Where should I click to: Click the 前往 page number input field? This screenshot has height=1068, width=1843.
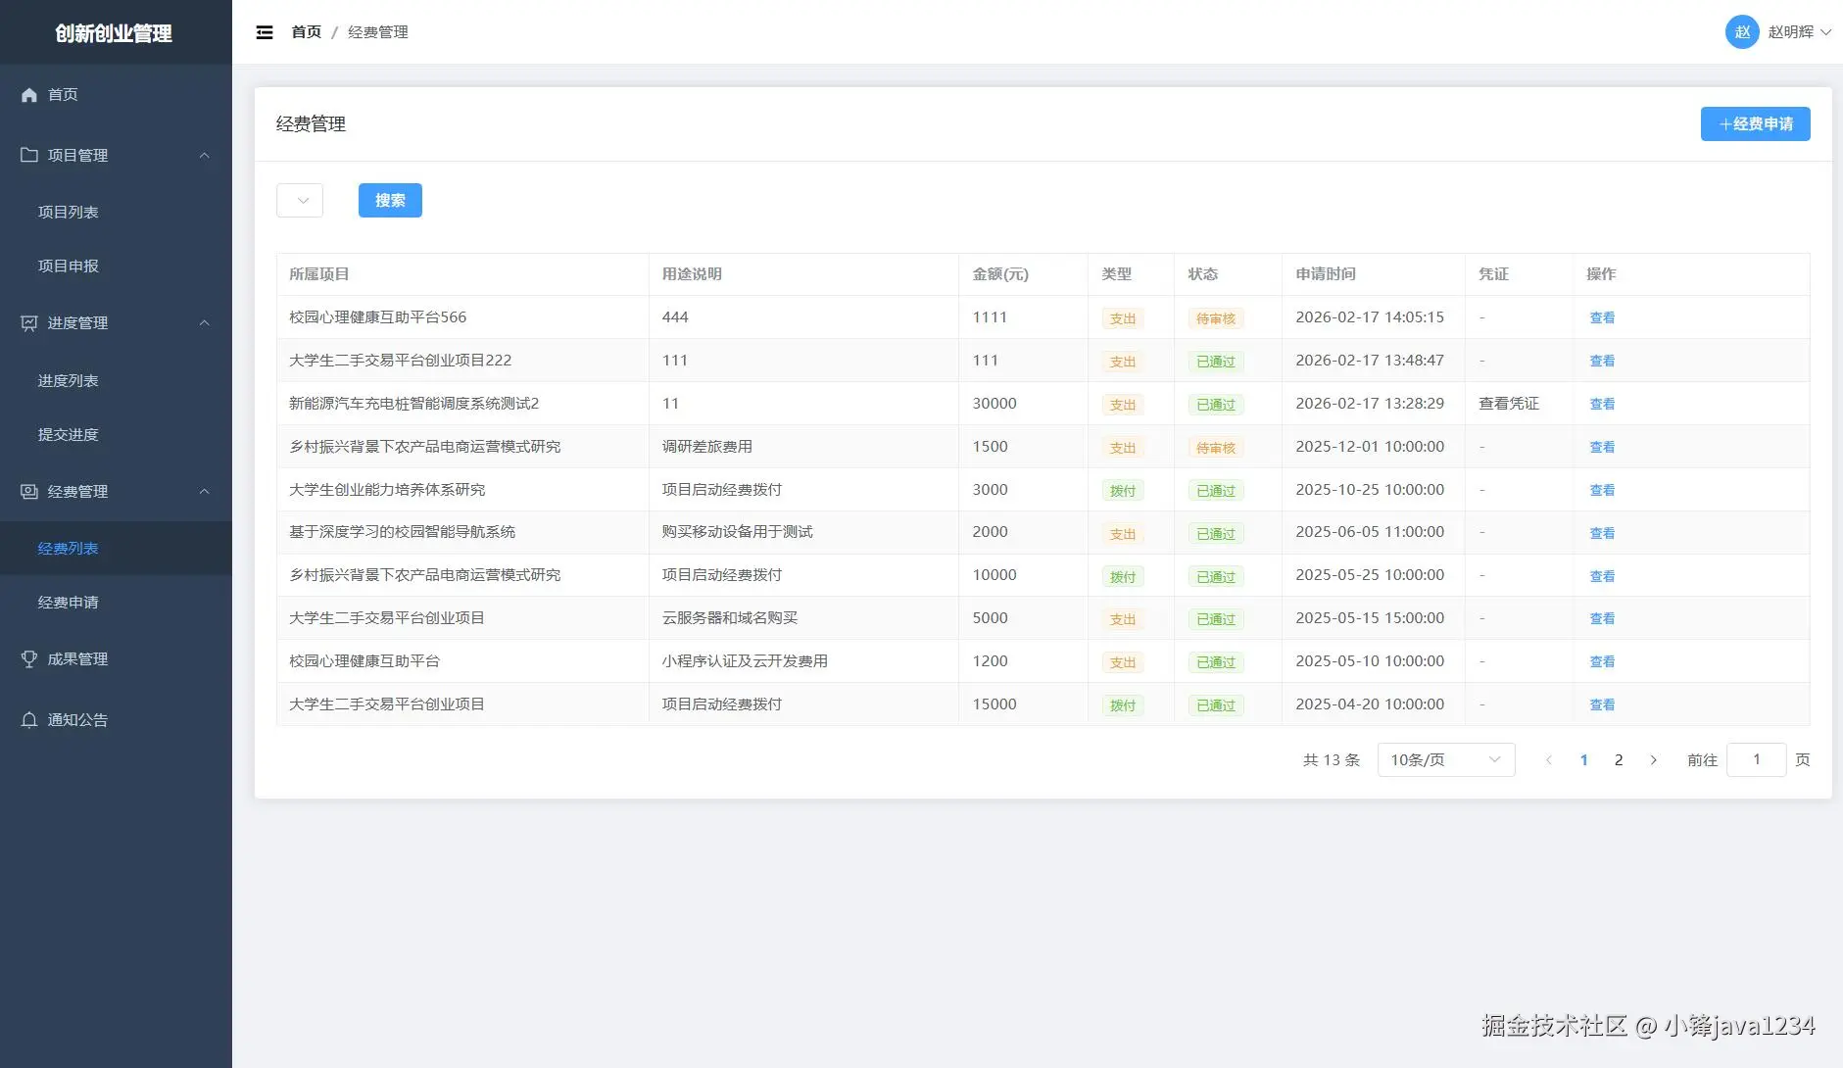pos(1756,760)
